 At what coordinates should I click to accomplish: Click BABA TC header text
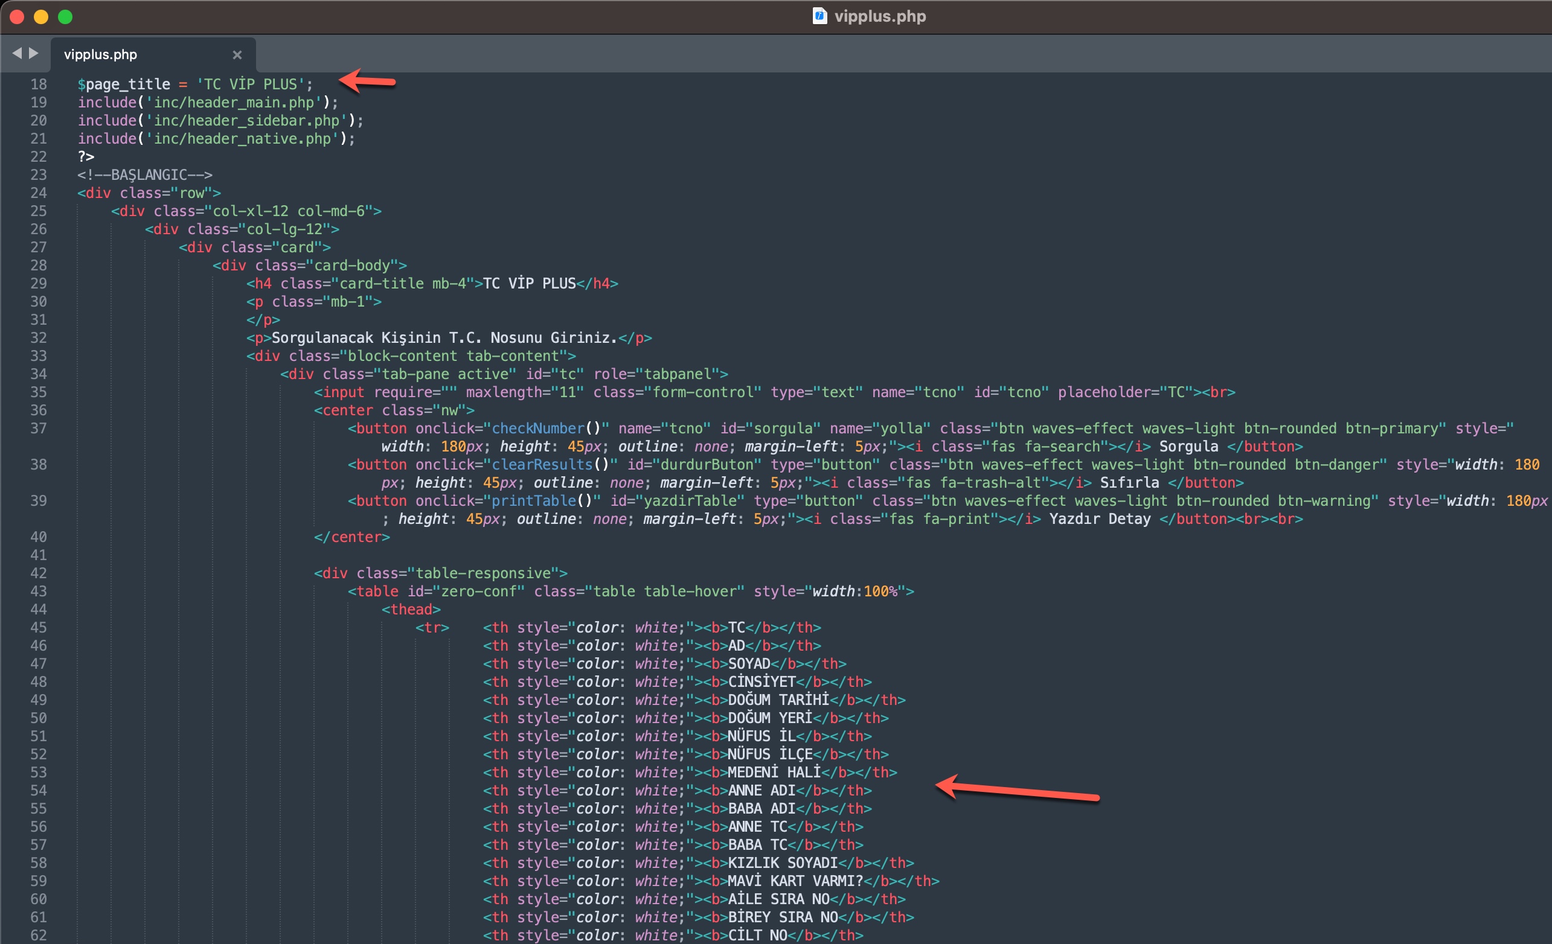[758, 845]
